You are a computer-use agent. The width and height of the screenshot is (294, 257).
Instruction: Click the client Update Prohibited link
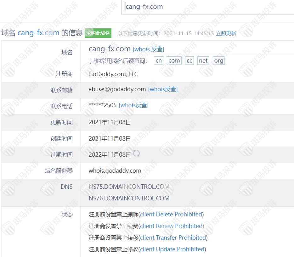coord(172,249)
